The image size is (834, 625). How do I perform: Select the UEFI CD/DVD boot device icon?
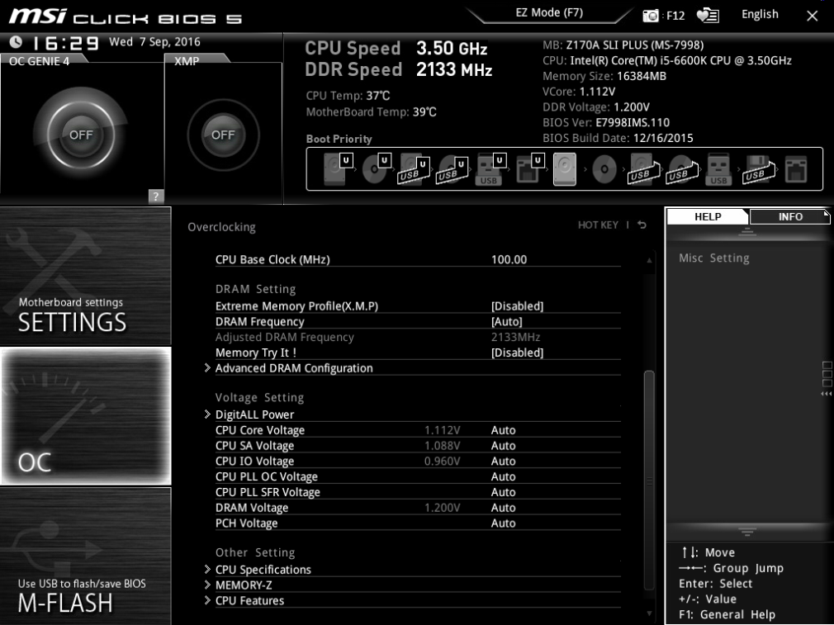click(x=377, y=168)
